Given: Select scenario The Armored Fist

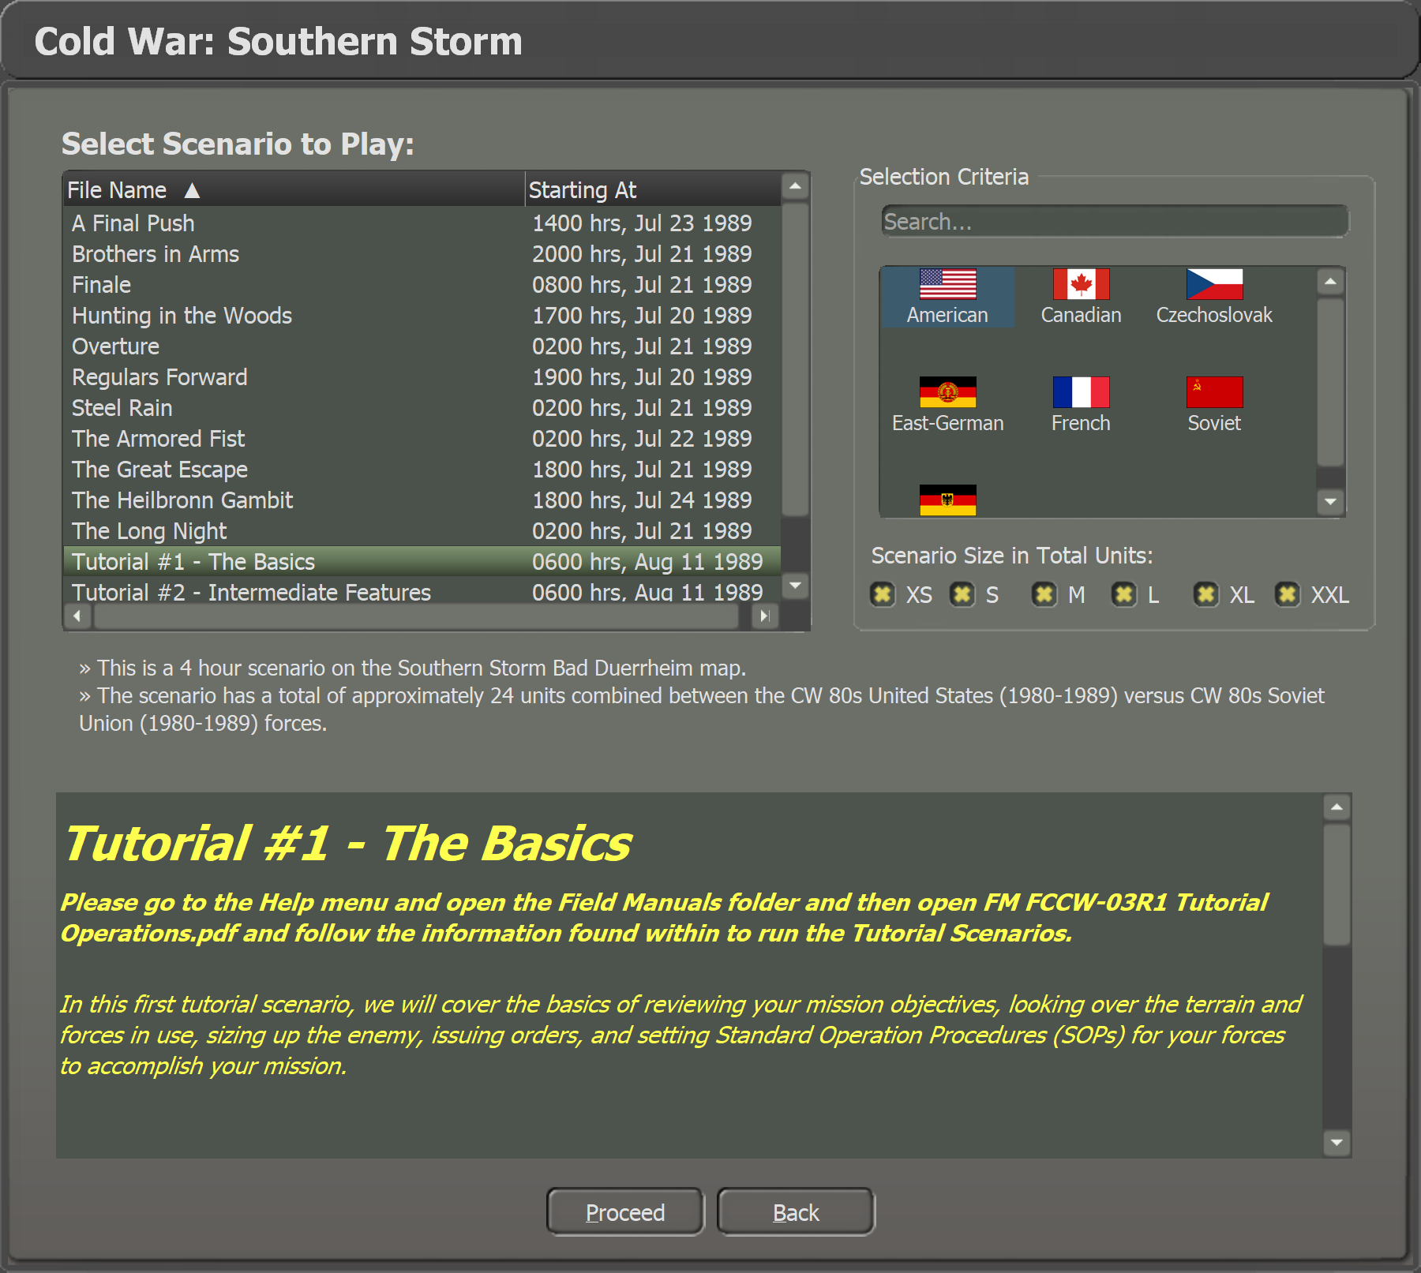Looking at the screenshot, I should point(422,439).
